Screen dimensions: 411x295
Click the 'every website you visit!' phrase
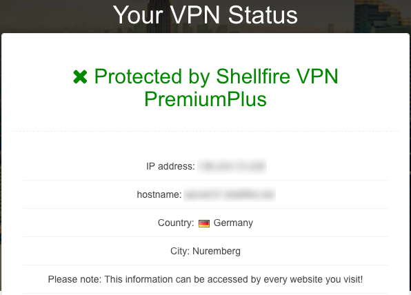(313, 280)
